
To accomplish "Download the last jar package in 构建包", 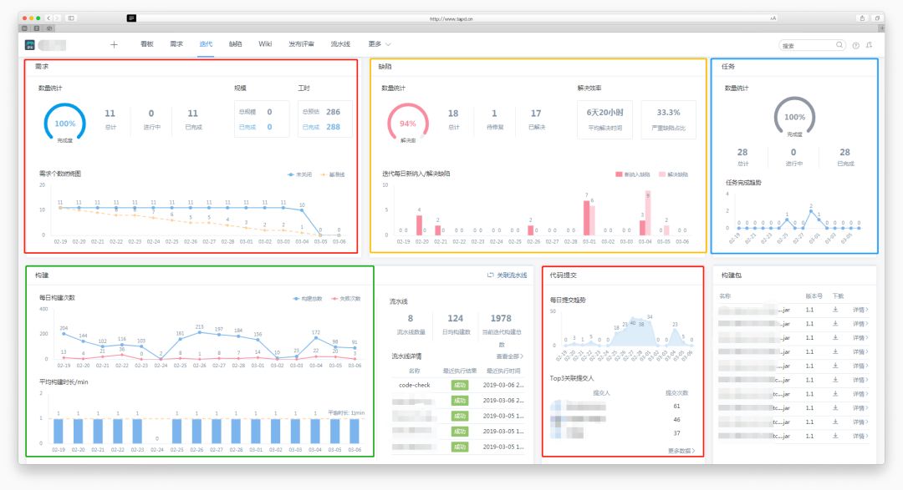I will [835, 436].
